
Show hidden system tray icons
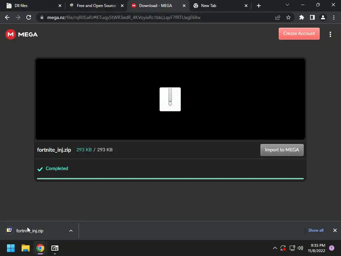(x=275, y=248)
